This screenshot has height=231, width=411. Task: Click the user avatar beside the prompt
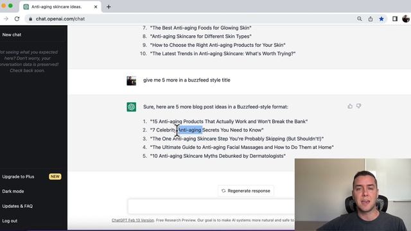click(x=131, y=81)
